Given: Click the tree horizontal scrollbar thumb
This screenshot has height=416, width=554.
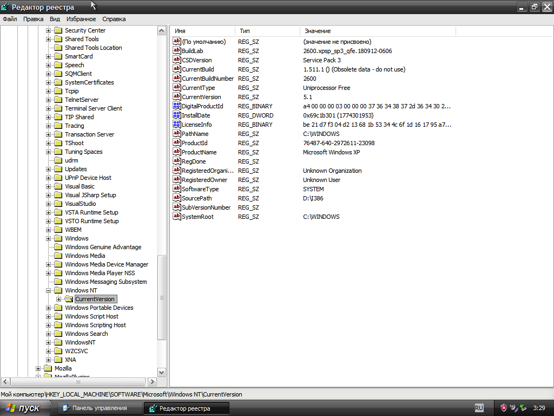Looking at the screenshot, I should (x=78, y=382).
